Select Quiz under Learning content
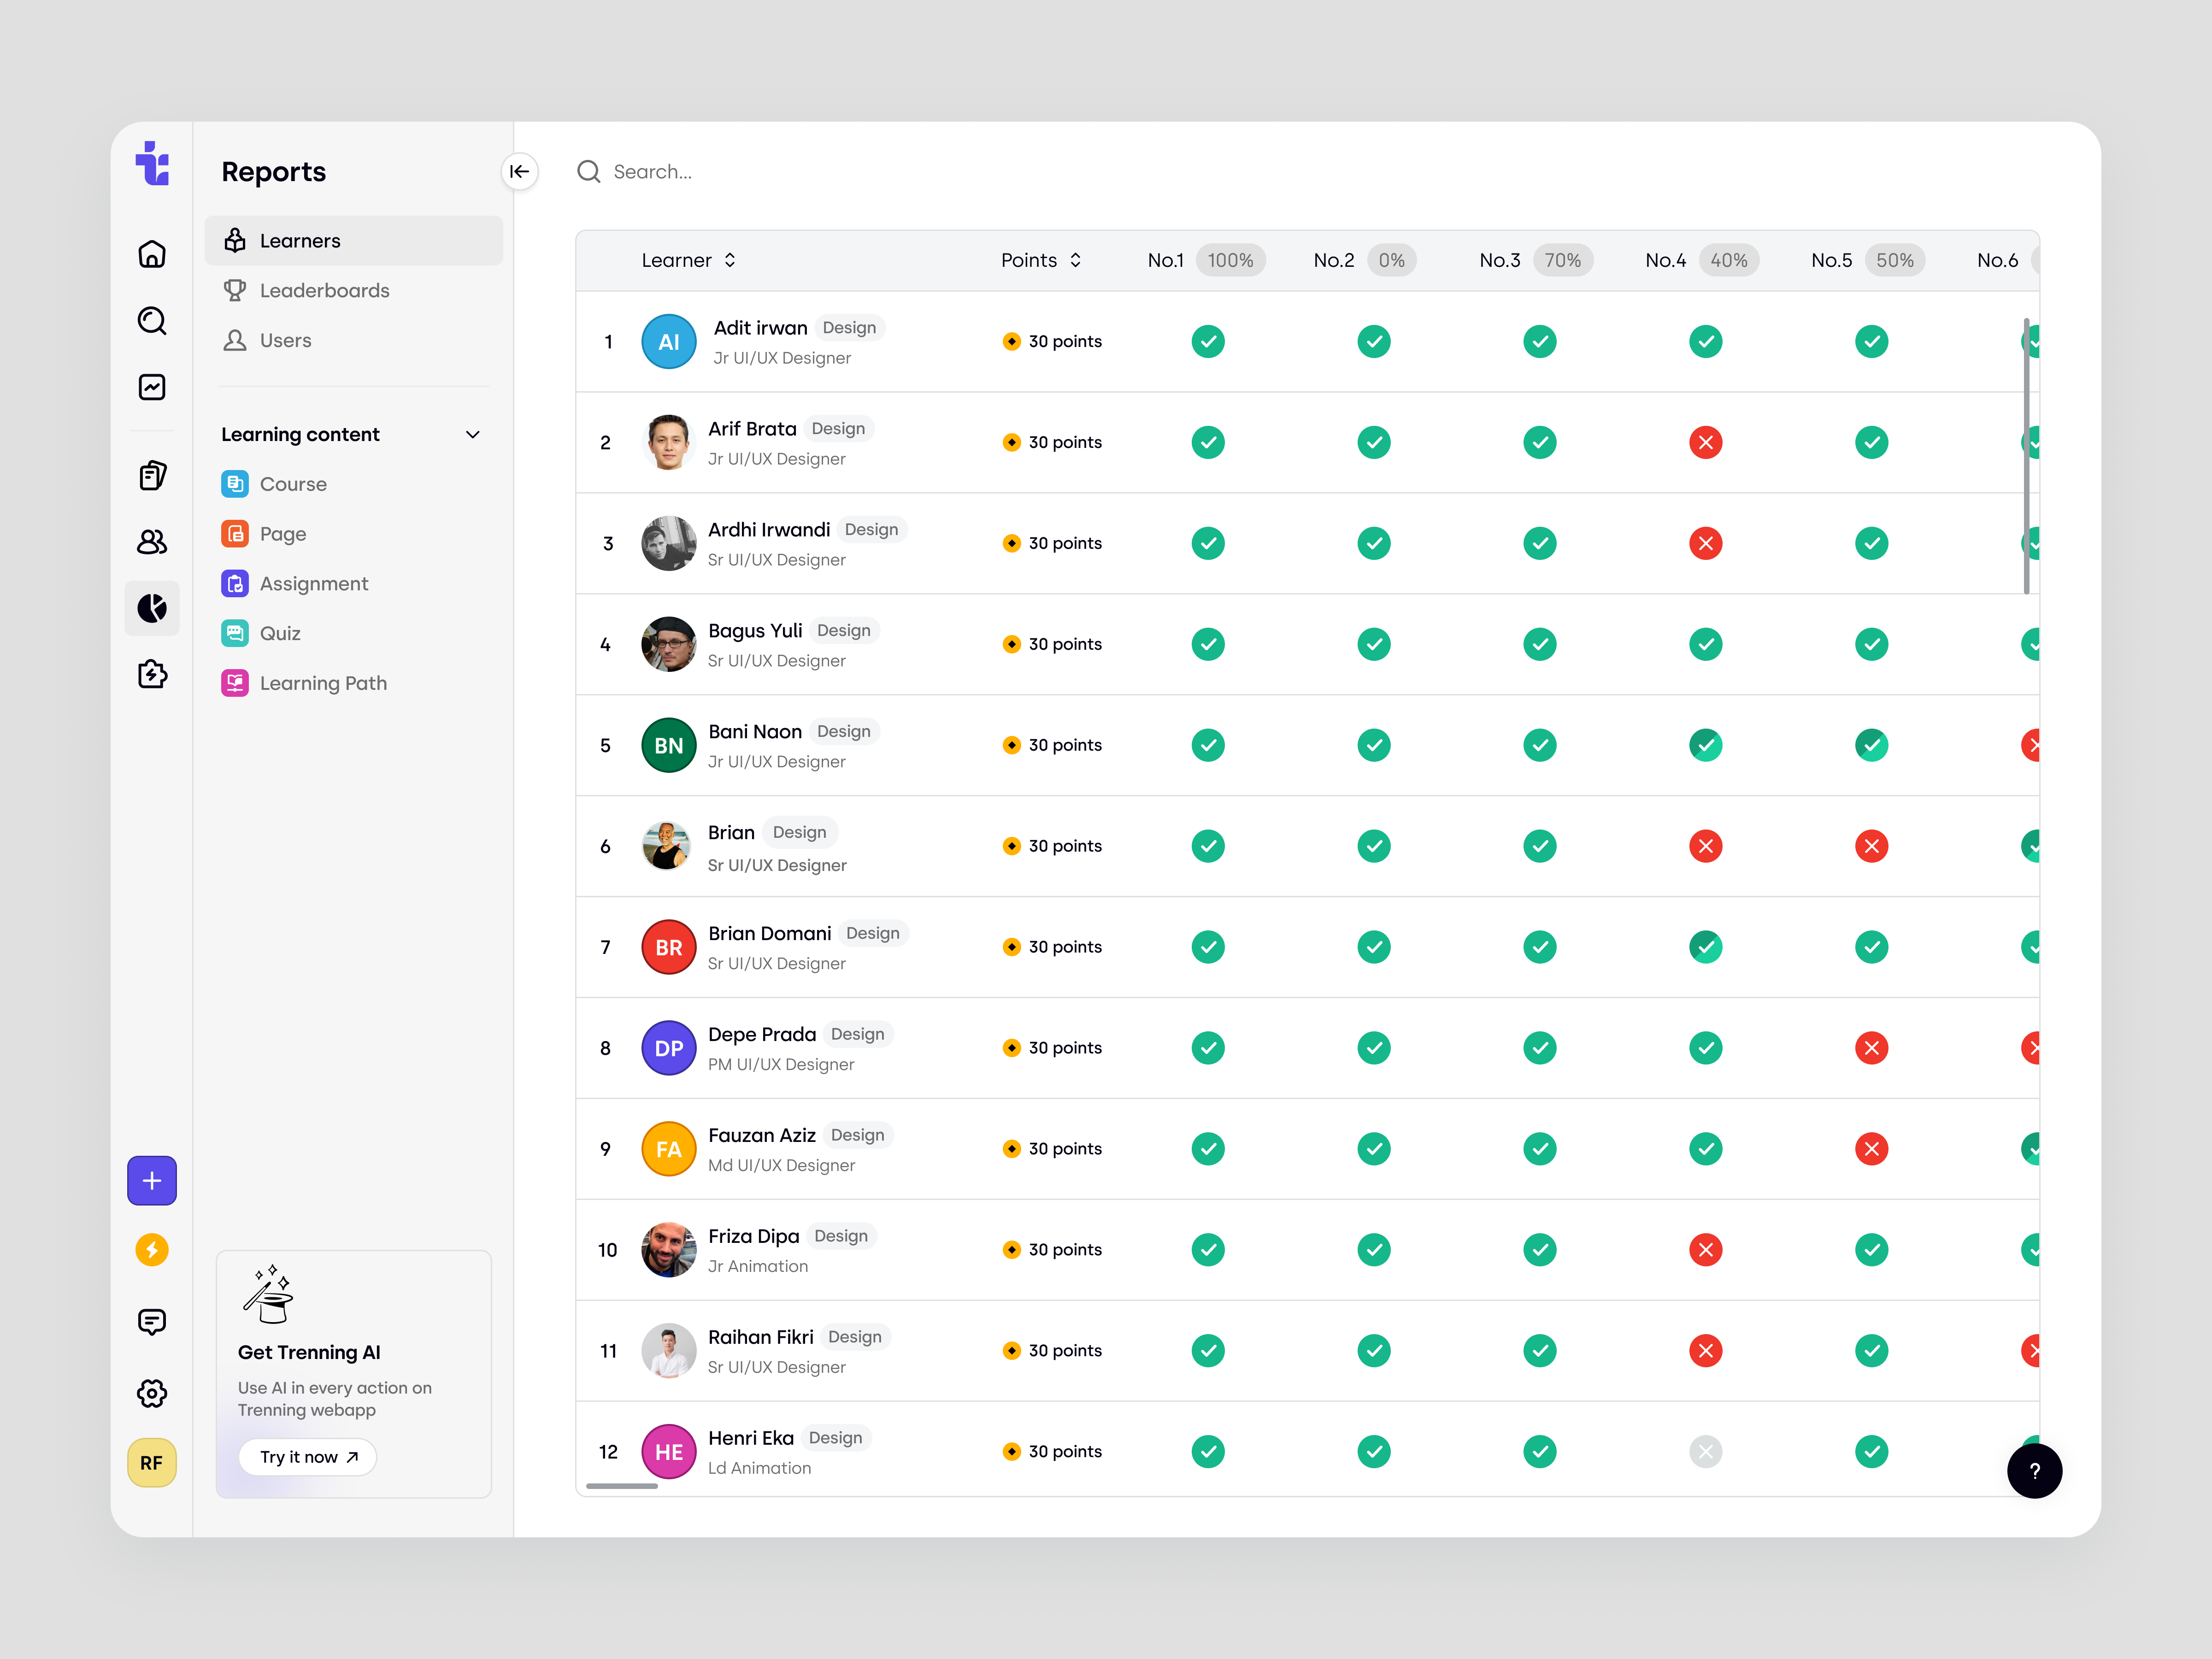The width and height of the screenshot is (2212, 1659). [x=280, y=633]
